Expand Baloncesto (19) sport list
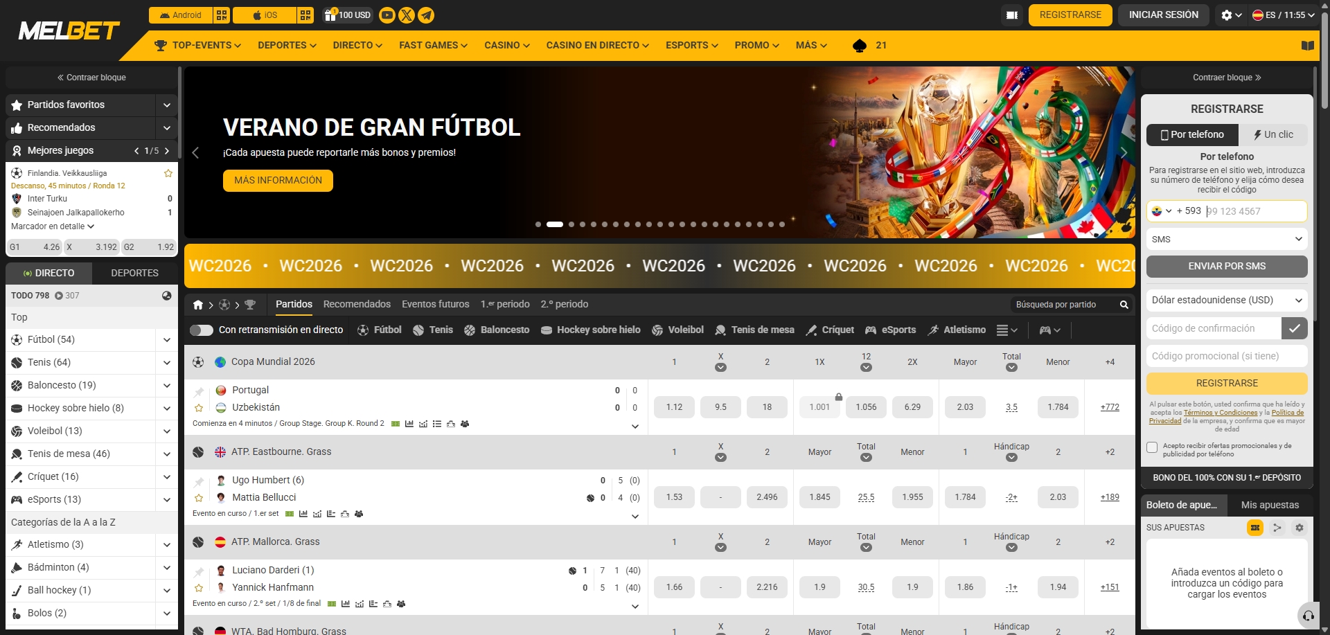 pyautogui.click(x=167, y=386)
